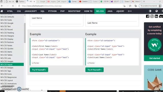This screenshot has width=163, height=92.
Task: Open the tab actions menu icon
Action: click(x=2, y=2)
